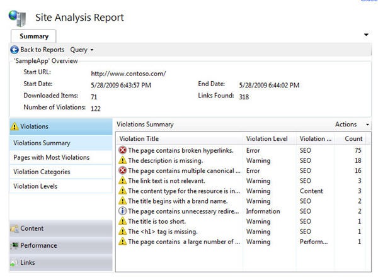Select Pages with Most Violations
Image resolution: width=378 pixels, height=278 pixels.
tap(51, 157)
